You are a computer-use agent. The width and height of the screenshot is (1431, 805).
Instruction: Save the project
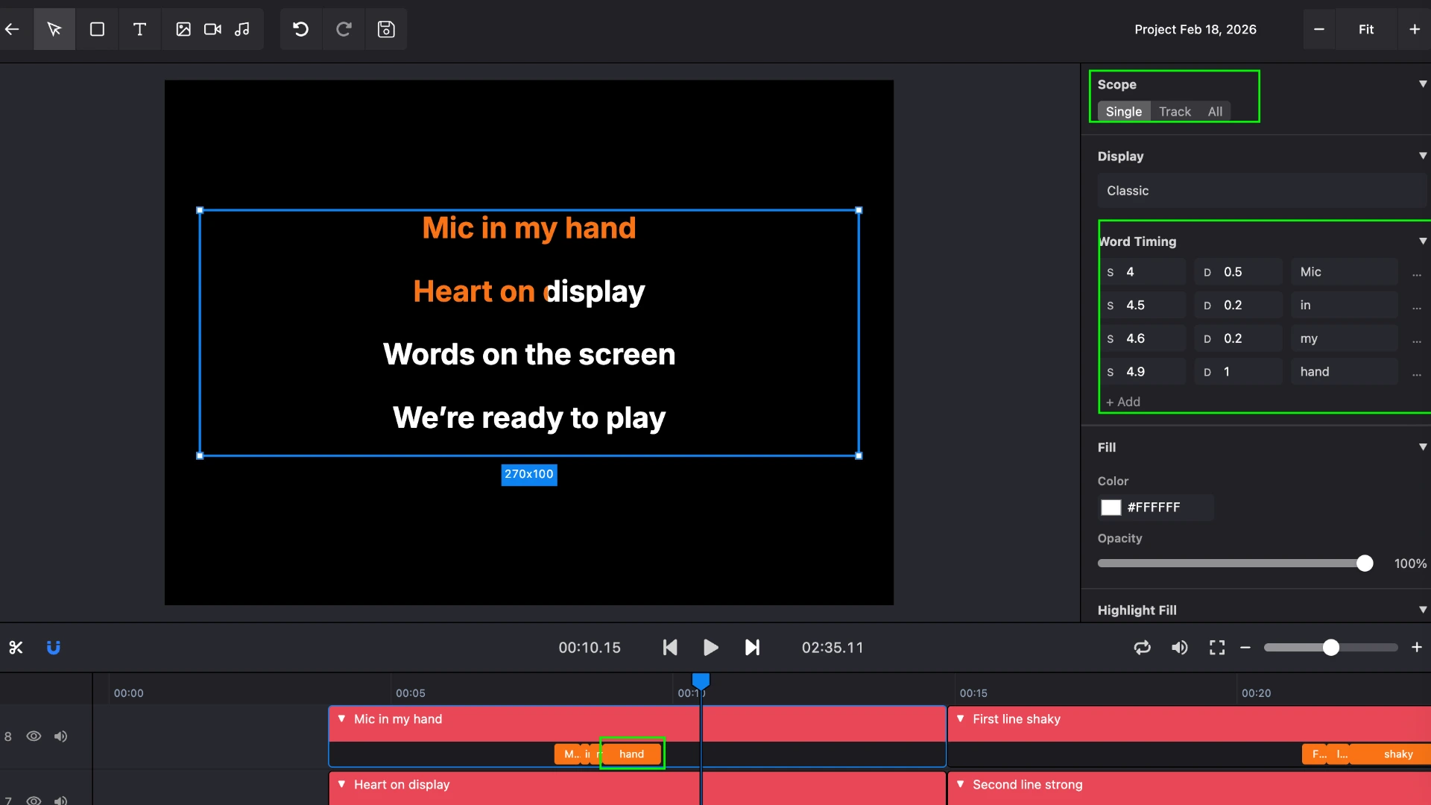tap(386, 29)
